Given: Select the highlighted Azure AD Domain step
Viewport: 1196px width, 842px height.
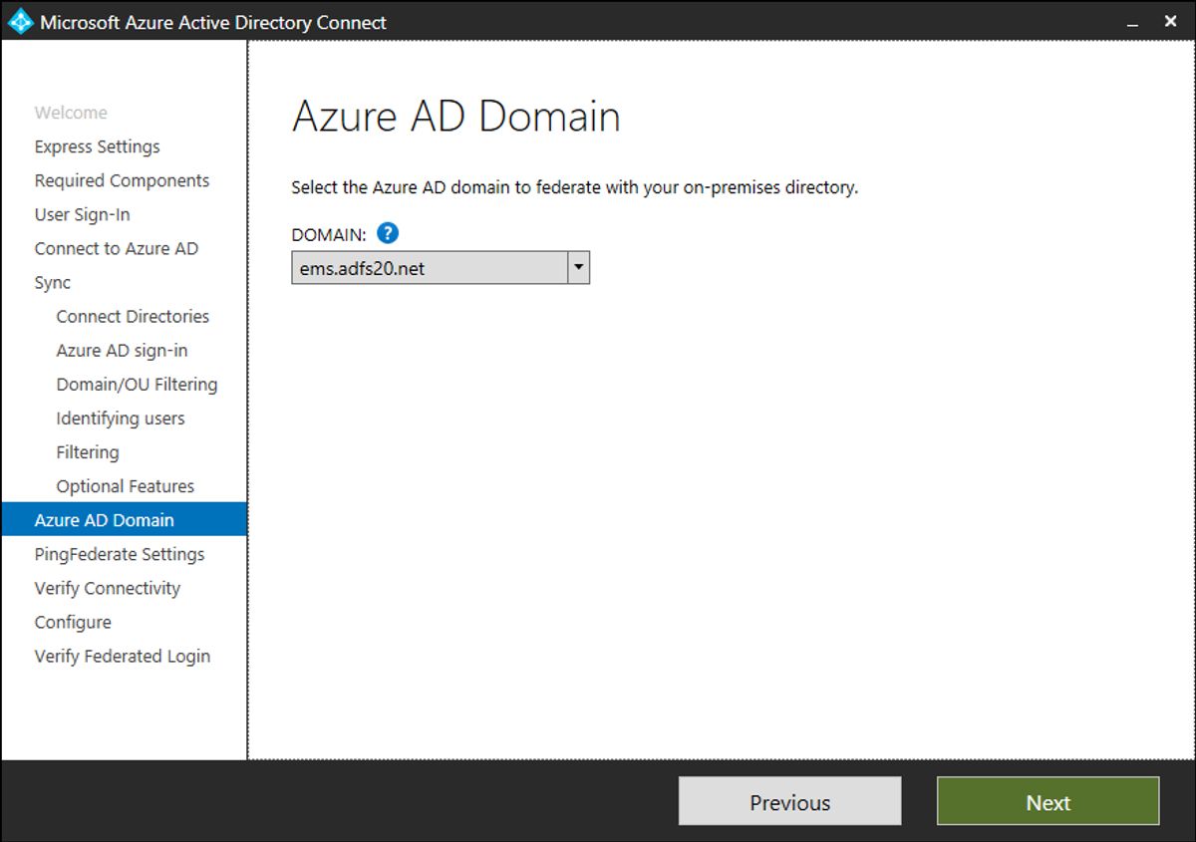Looking at the screenshot, I should click(x=104, y=520).
